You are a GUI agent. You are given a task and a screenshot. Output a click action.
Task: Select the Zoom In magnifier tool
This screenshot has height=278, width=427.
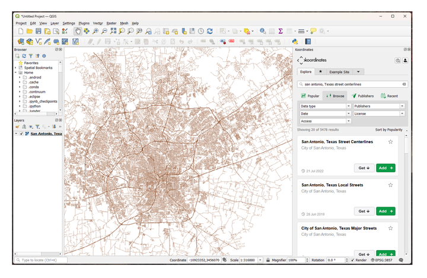95,31
